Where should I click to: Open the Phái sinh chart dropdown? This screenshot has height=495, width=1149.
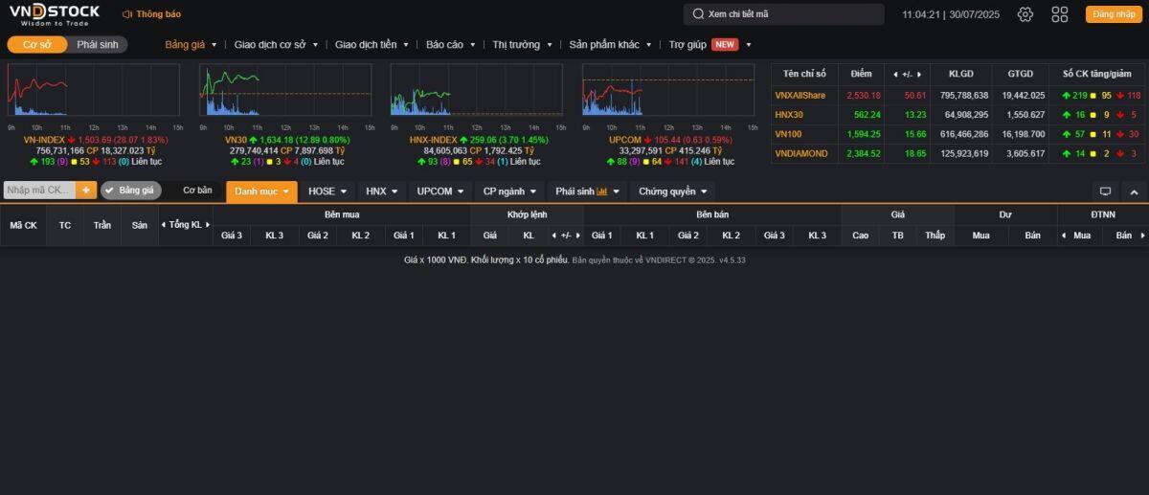[x=587, y=191]
